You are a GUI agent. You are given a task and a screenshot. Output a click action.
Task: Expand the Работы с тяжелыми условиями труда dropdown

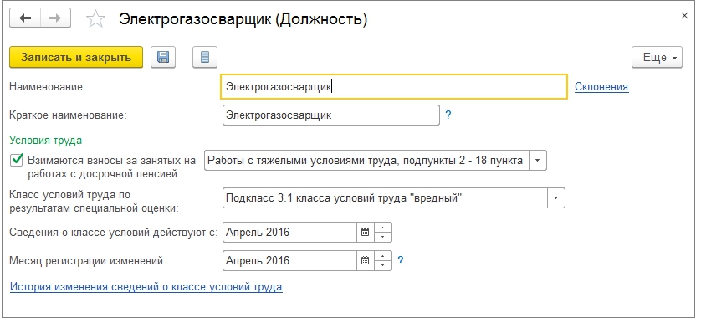pos(538,160)
